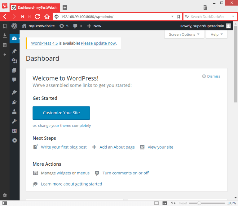Click the Customize Your Site button

[61, 113]
